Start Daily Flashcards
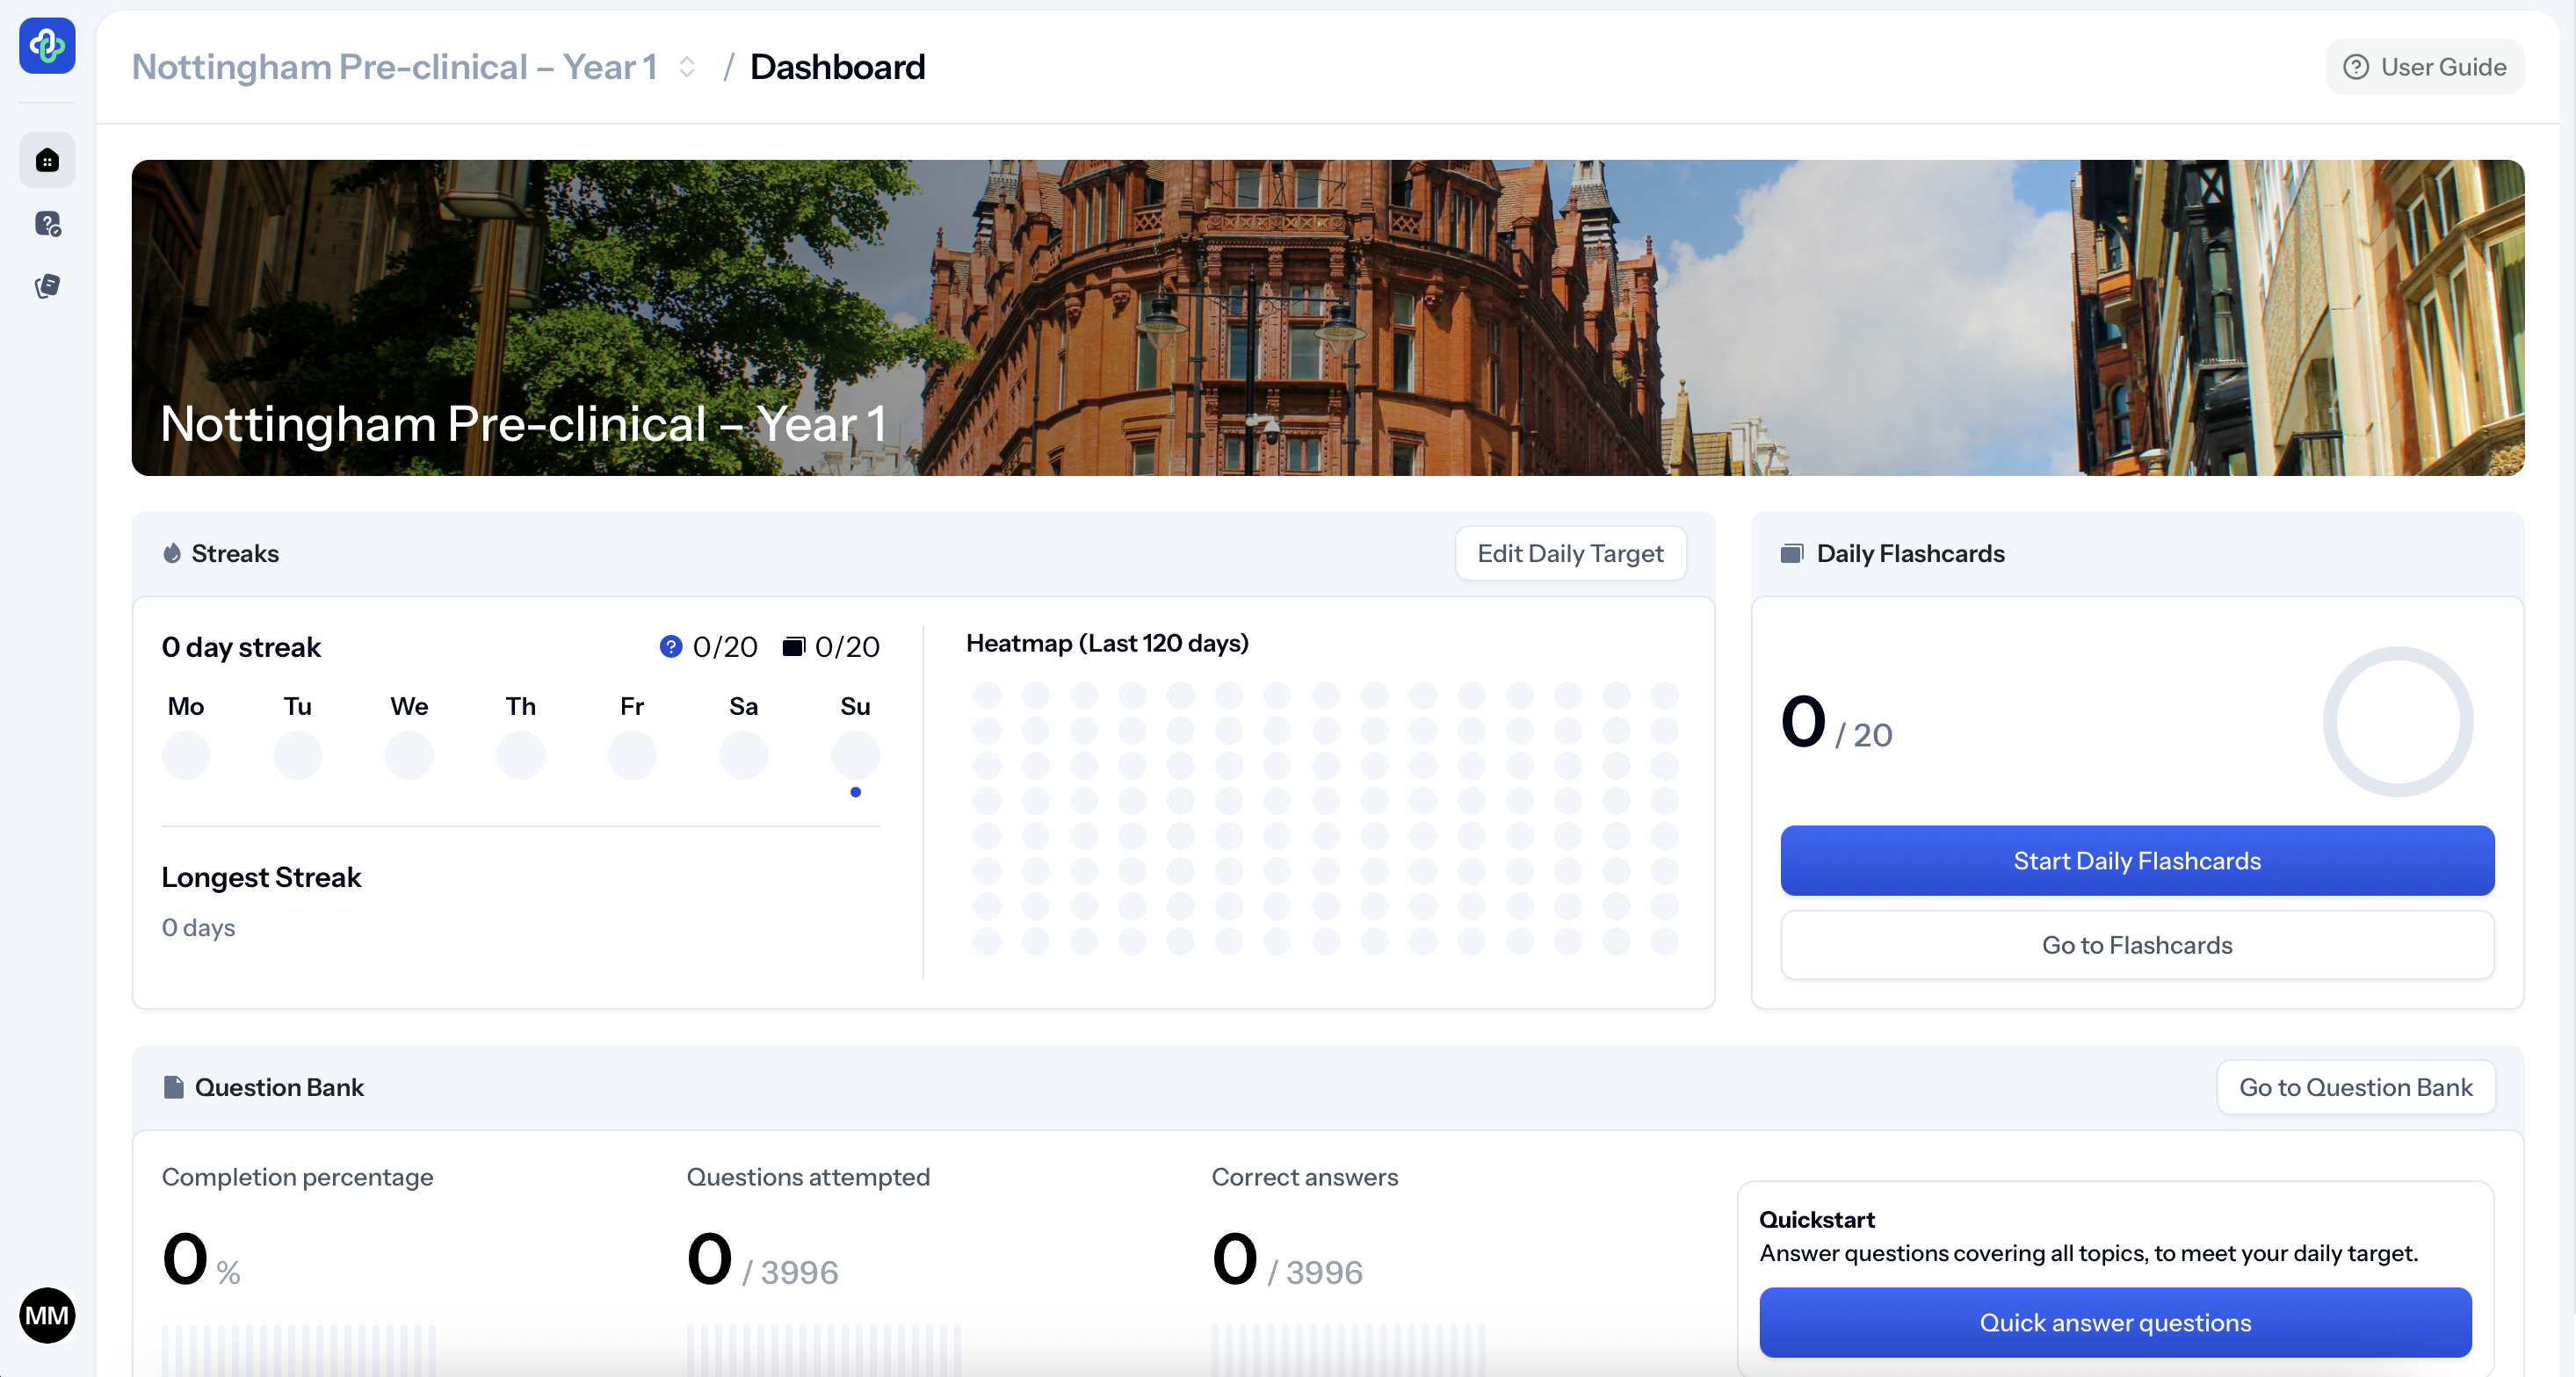Viewport: 2576px width, 1377px height. [2136, 861]
